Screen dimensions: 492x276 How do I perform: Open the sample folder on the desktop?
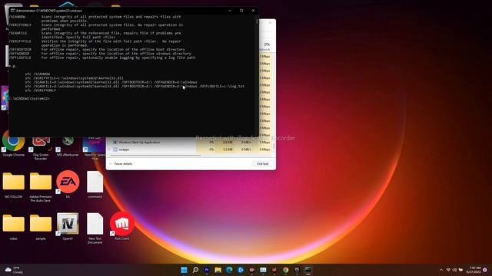(x=41, y=227)
